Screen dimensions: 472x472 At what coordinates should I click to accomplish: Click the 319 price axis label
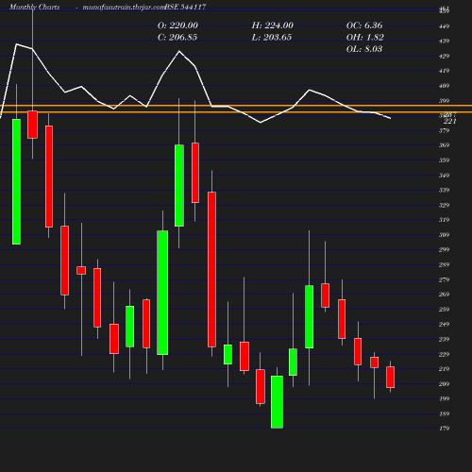tap(445, 220)
